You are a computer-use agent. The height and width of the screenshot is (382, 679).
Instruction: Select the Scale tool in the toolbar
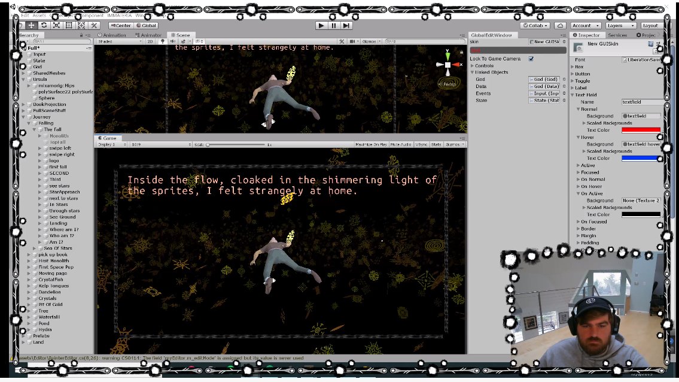[56, 26]
